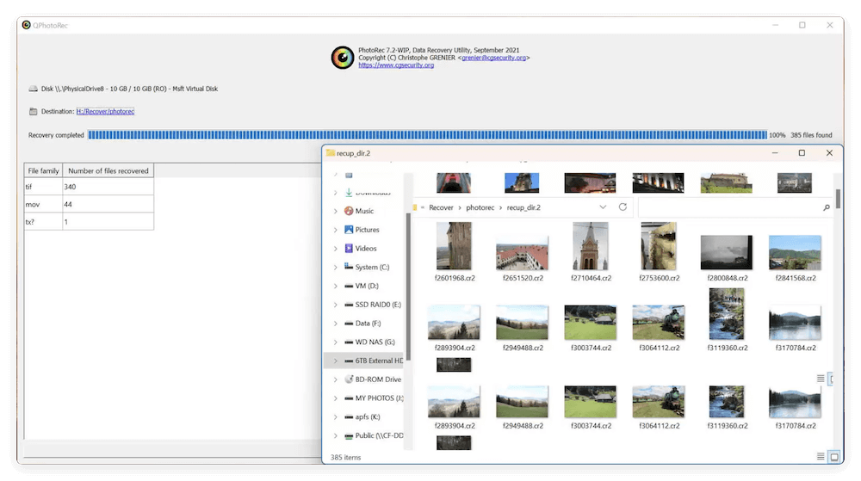Viewport: 861px width, 481px height.
Task: Click the '385 files found' text
Action: point(811,135)
